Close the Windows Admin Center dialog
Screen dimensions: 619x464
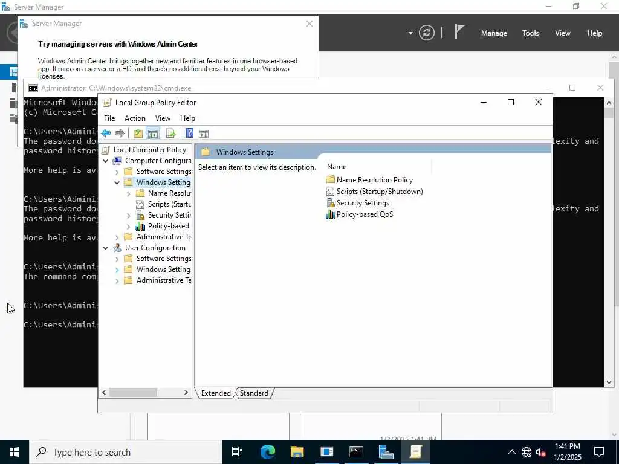(x=309, y=24)
